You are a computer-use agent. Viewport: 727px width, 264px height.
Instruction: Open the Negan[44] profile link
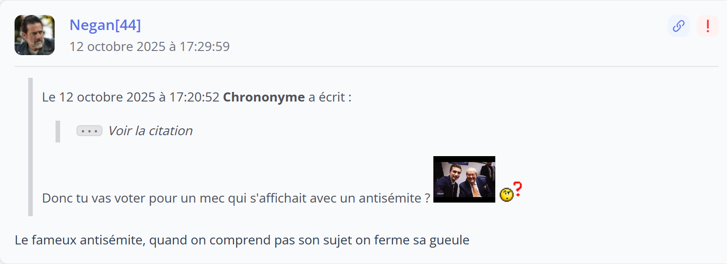click(x=105, y=25)
